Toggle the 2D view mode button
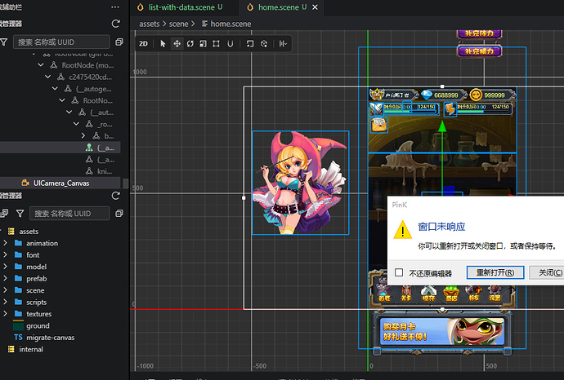This screenshot has height=380, width=564. pyautogui.click(x=143, y=44)
